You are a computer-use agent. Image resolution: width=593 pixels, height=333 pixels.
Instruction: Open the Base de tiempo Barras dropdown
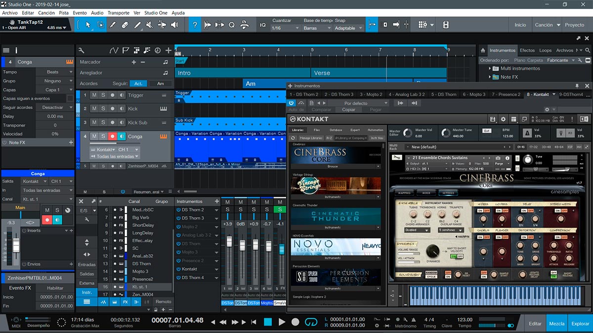click(316, 28)
